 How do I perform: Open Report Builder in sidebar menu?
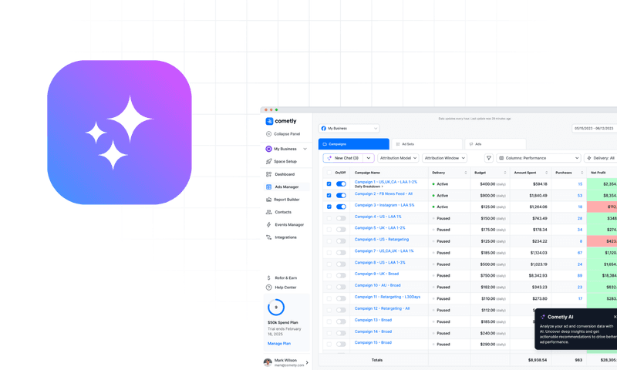click(x=286, y=200)
